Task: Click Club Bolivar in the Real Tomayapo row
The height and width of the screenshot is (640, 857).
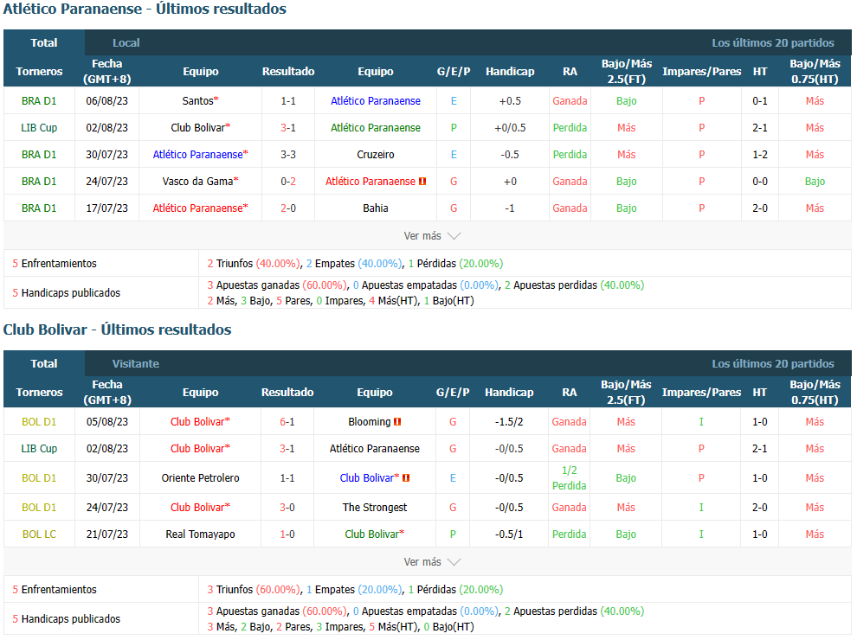Action: (371, 534)
